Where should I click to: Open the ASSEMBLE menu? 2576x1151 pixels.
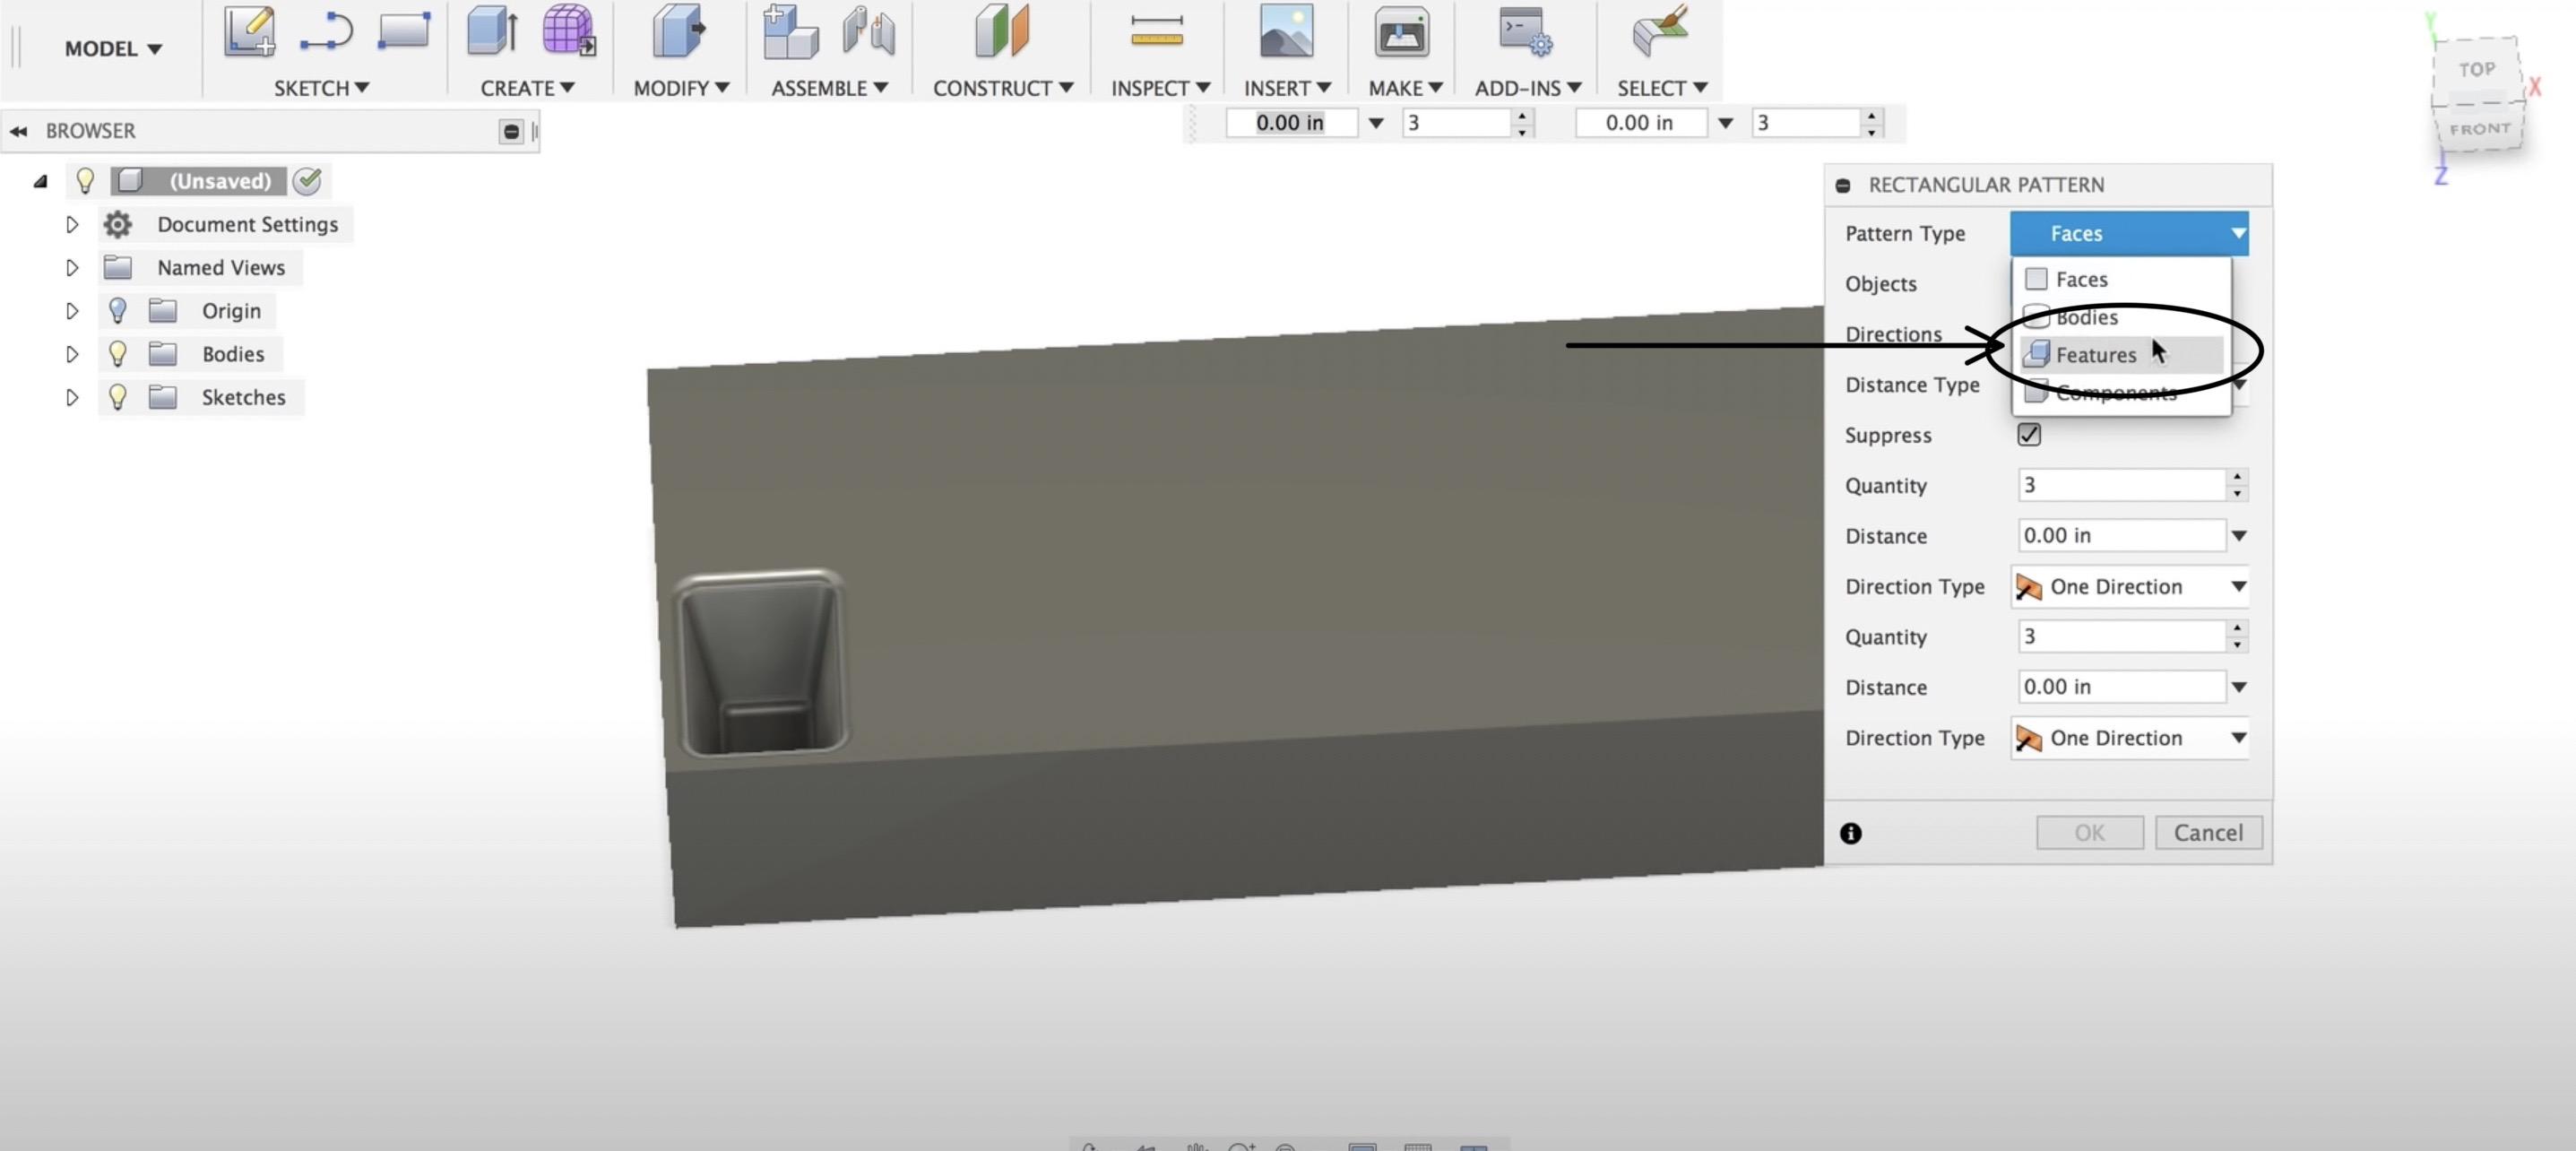pyautogui.click(x=829, y=88)
